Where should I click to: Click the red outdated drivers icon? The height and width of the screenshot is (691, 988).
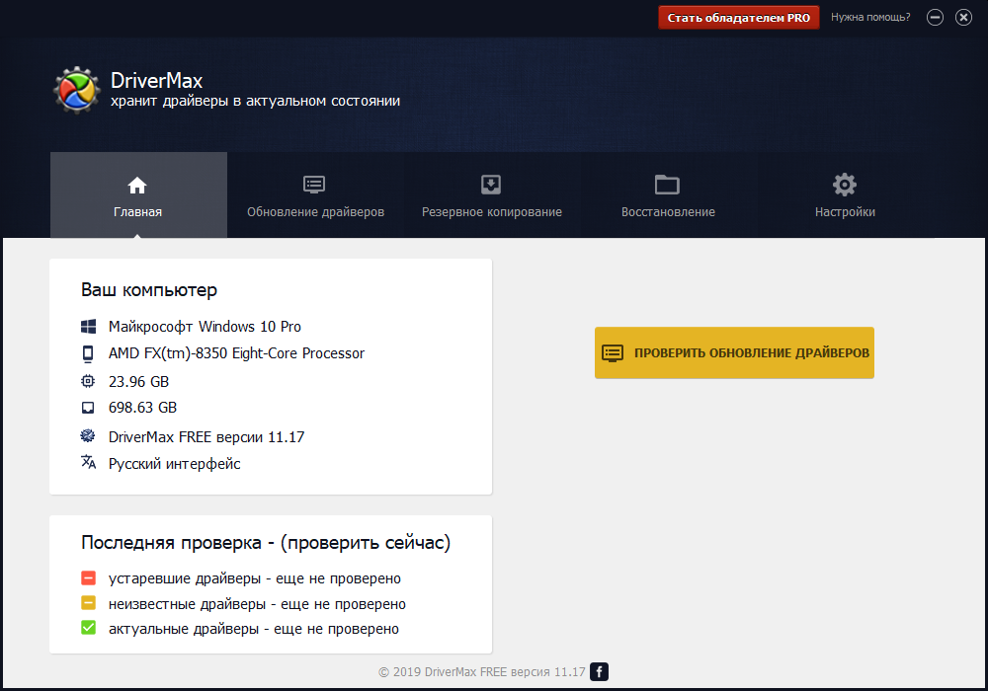[x=88, y=577]
